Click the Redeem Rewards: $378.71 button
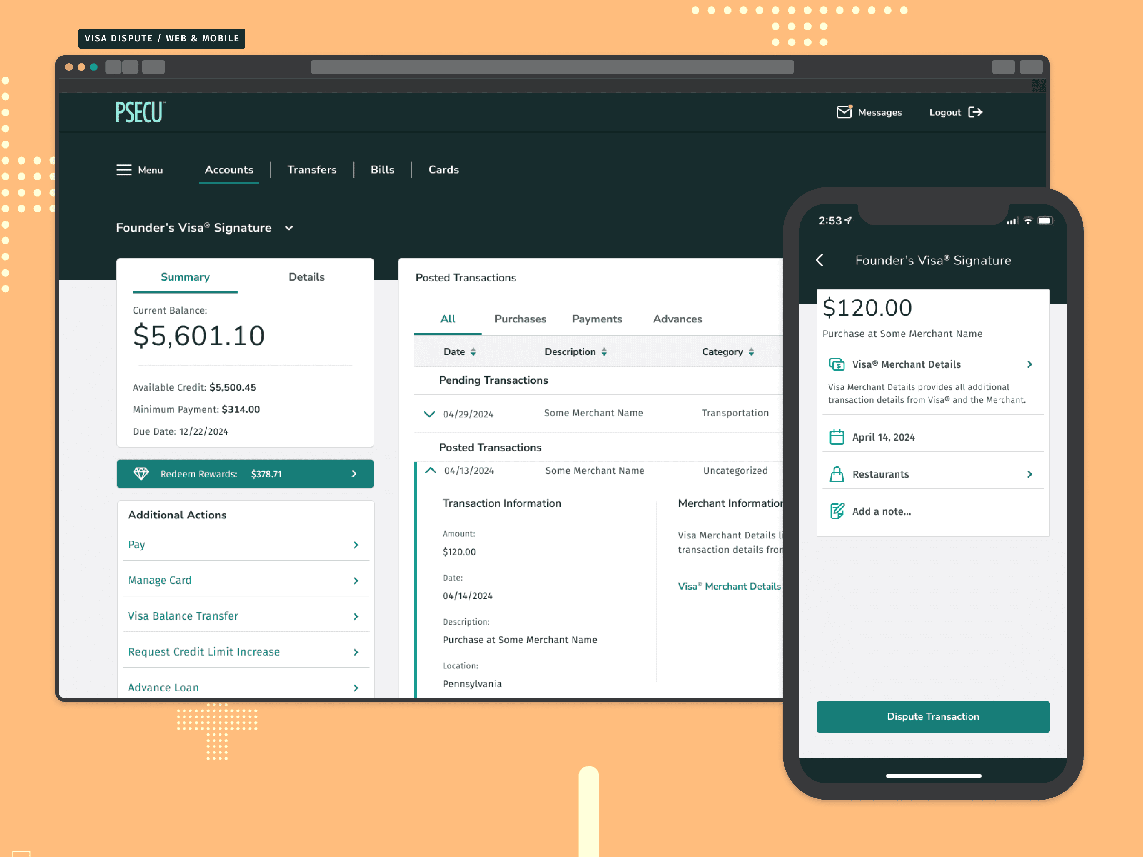The height and width of the screenshot is (857, 1143). coord(245,474)
